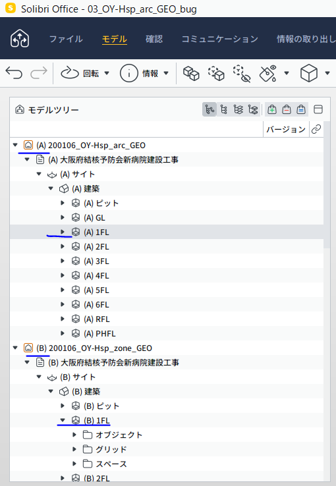Image resolution: width=336 pixels, height=486 pixels.
Task: Select the 回転 rotate tool
Action: (80, 74)
